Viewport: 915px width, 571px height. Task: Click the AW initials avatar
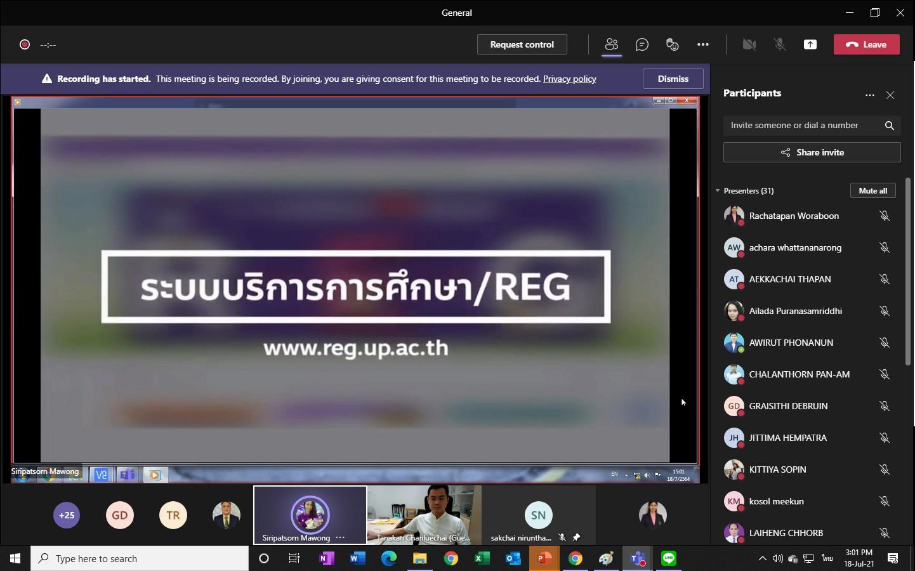tap(734, 247)
